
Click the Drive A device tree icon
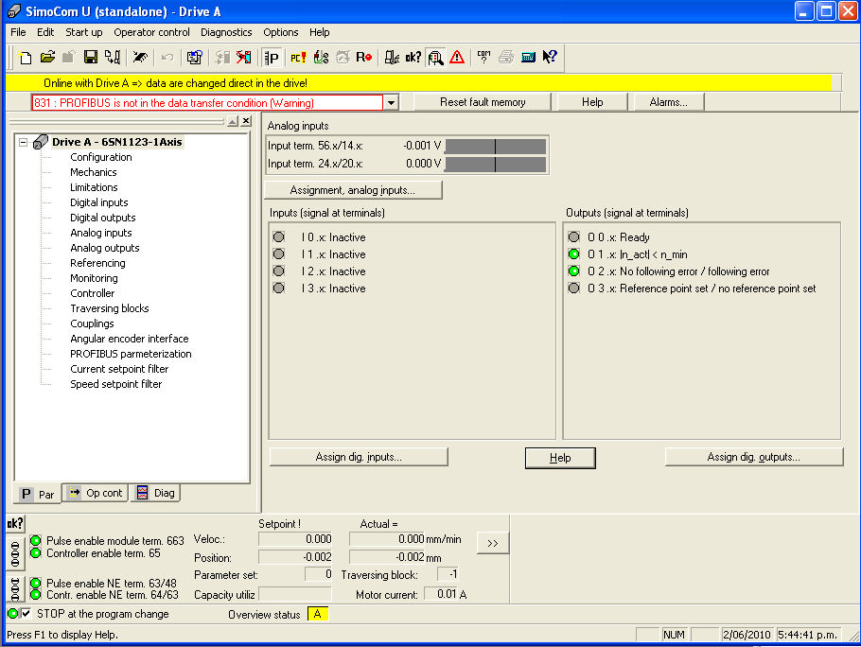tap(41, 142)
